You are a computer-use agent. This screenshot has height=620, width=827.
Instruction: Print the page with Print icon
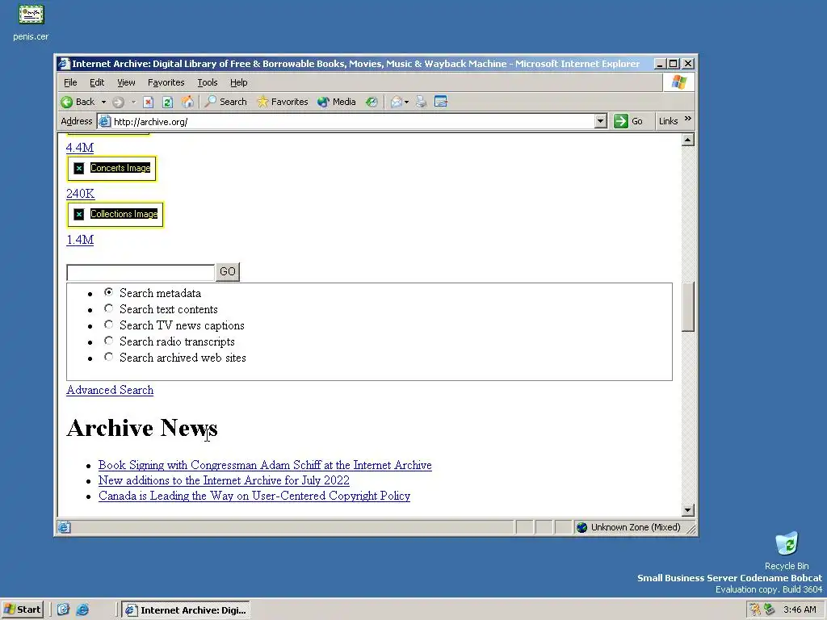[x=421, y=102]
